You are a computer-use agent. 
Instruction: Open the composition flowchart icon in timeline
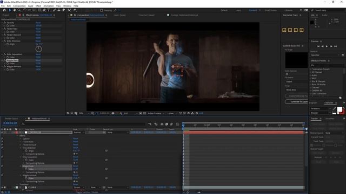[x=150, y=124]
